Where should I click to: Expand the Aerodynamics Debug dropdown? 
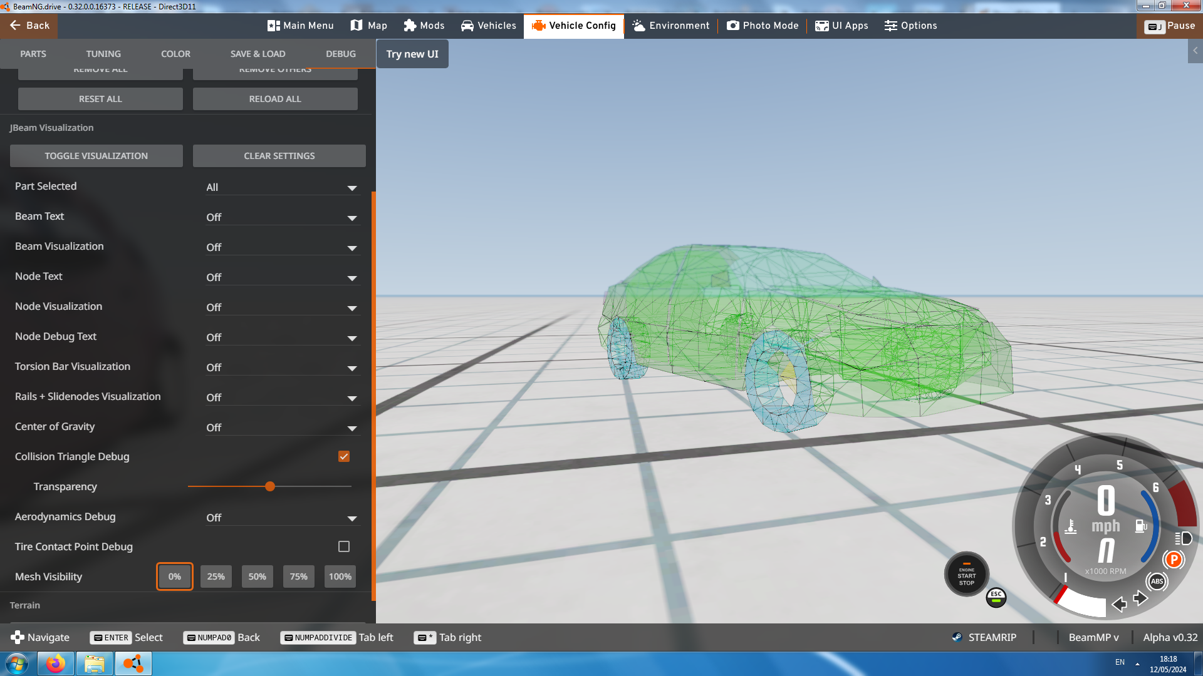[283, 518]
